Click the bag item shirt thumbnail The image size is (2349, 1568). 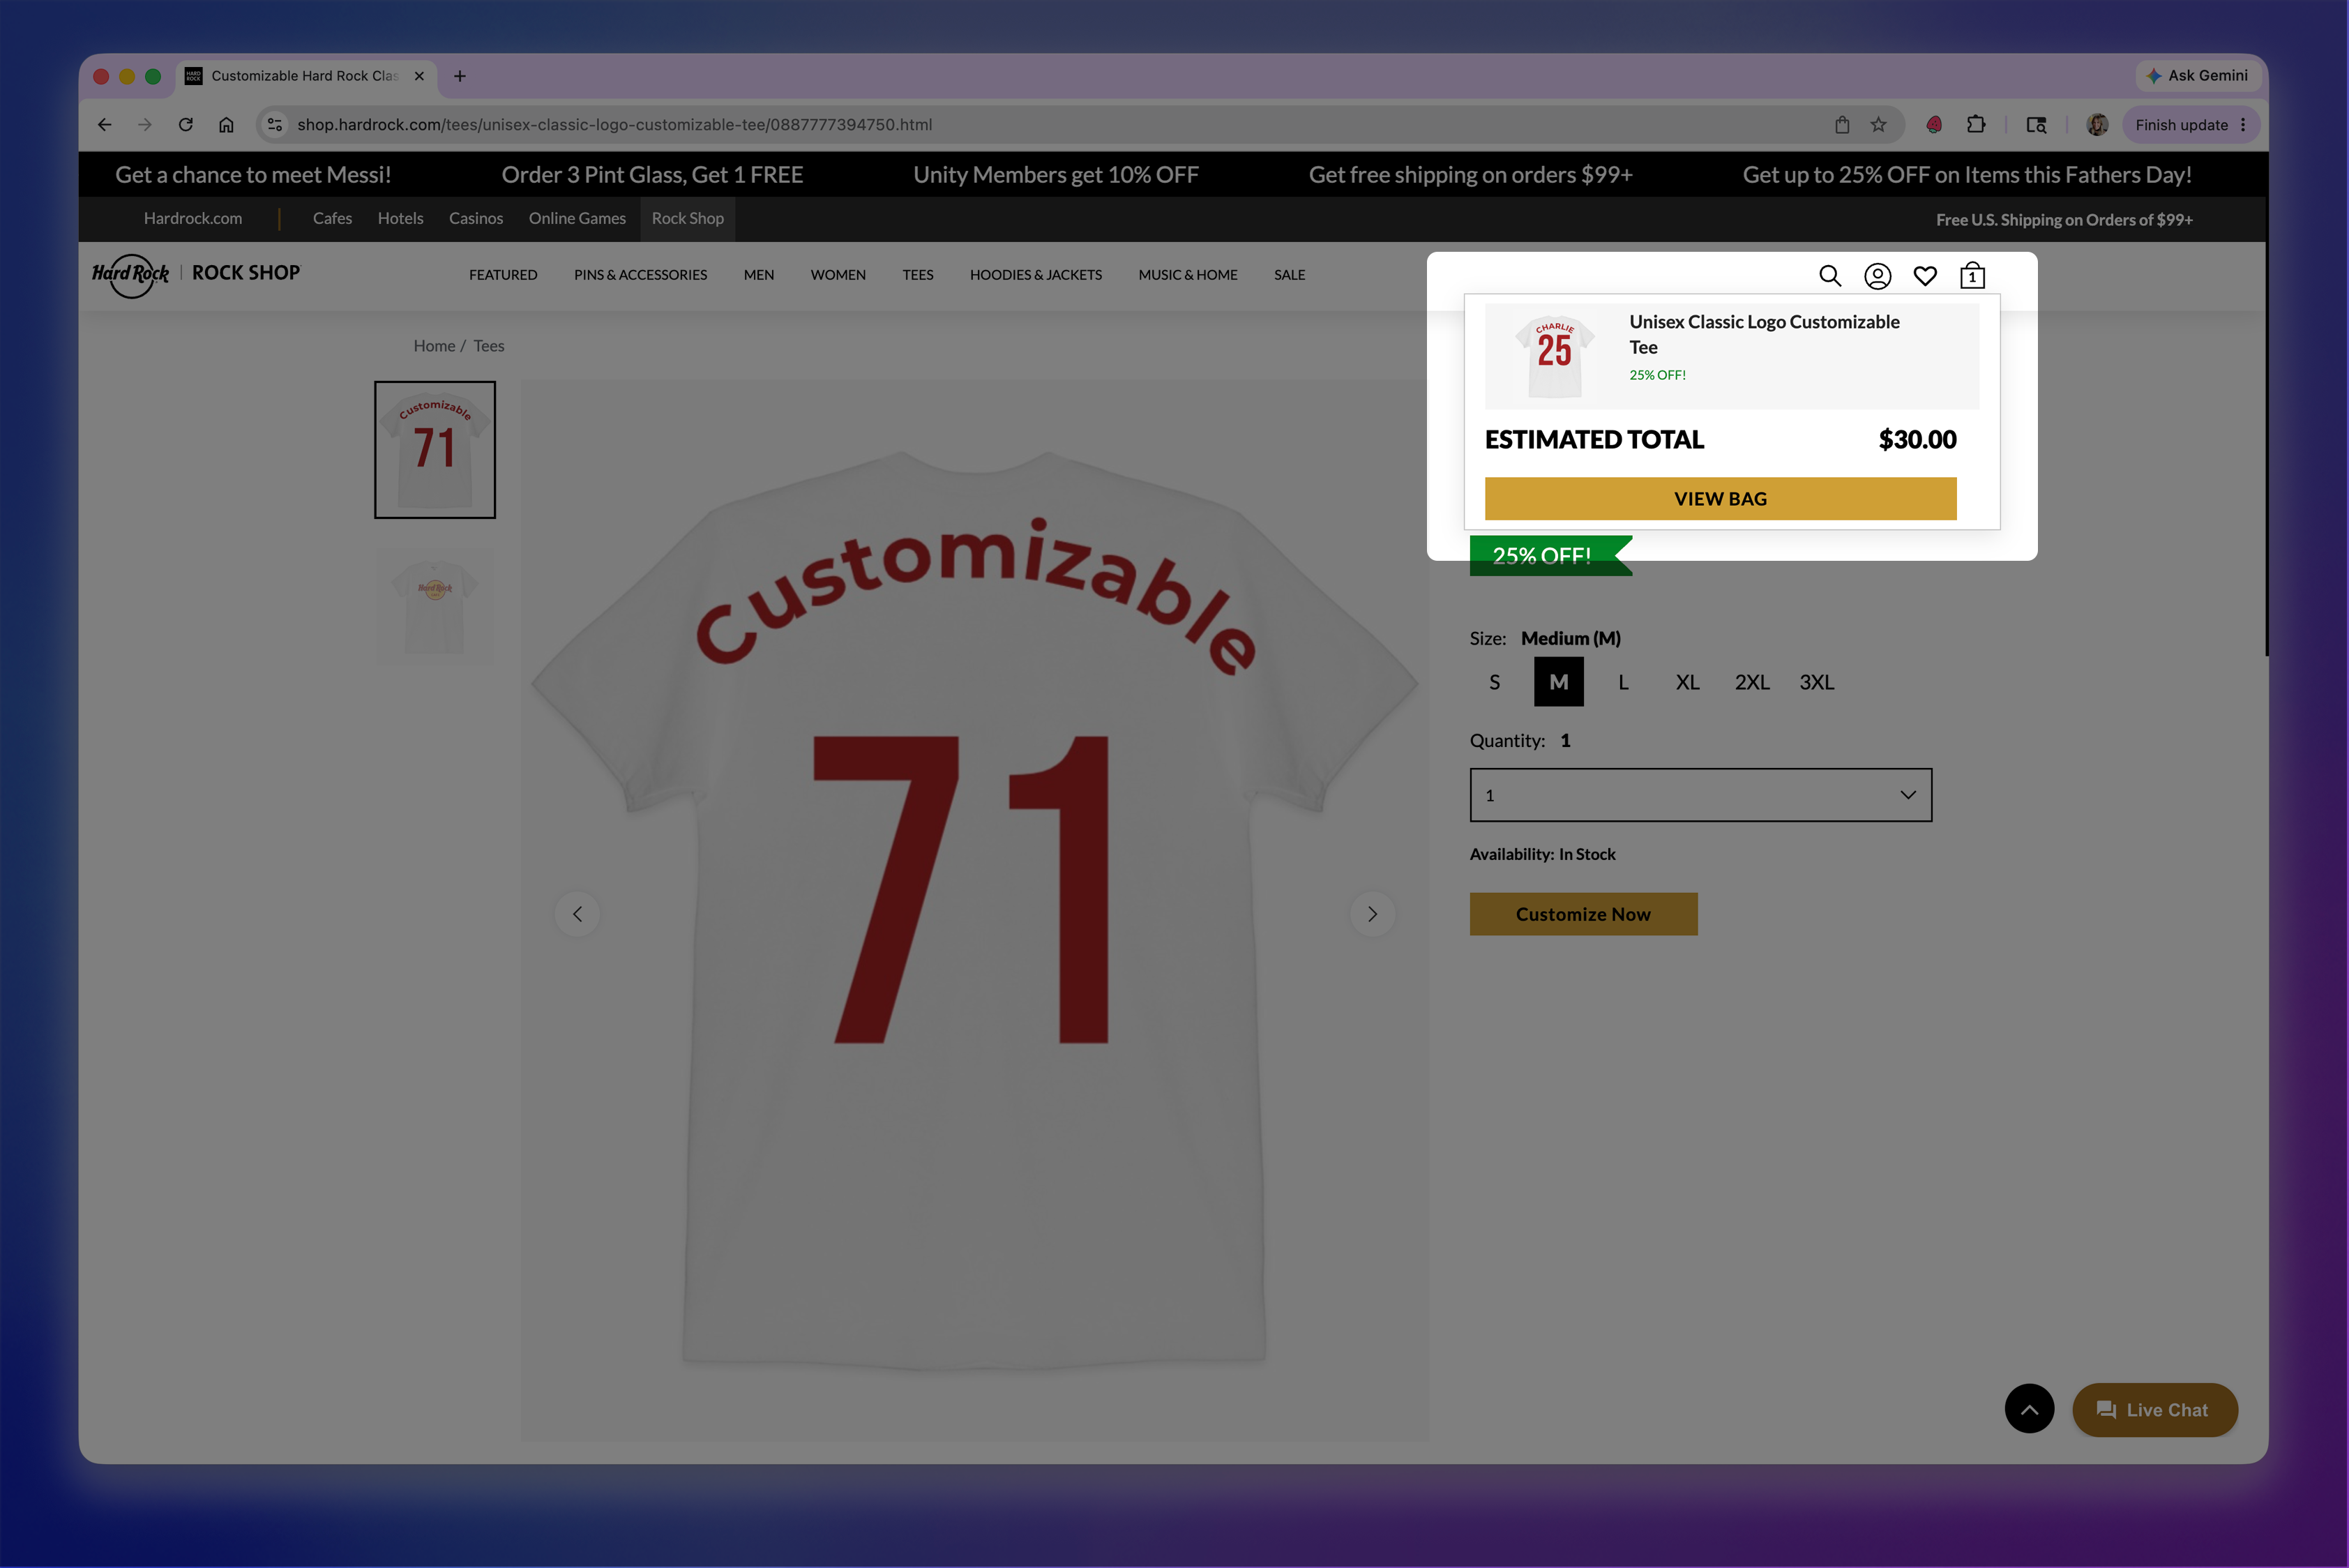(1554, 355)
